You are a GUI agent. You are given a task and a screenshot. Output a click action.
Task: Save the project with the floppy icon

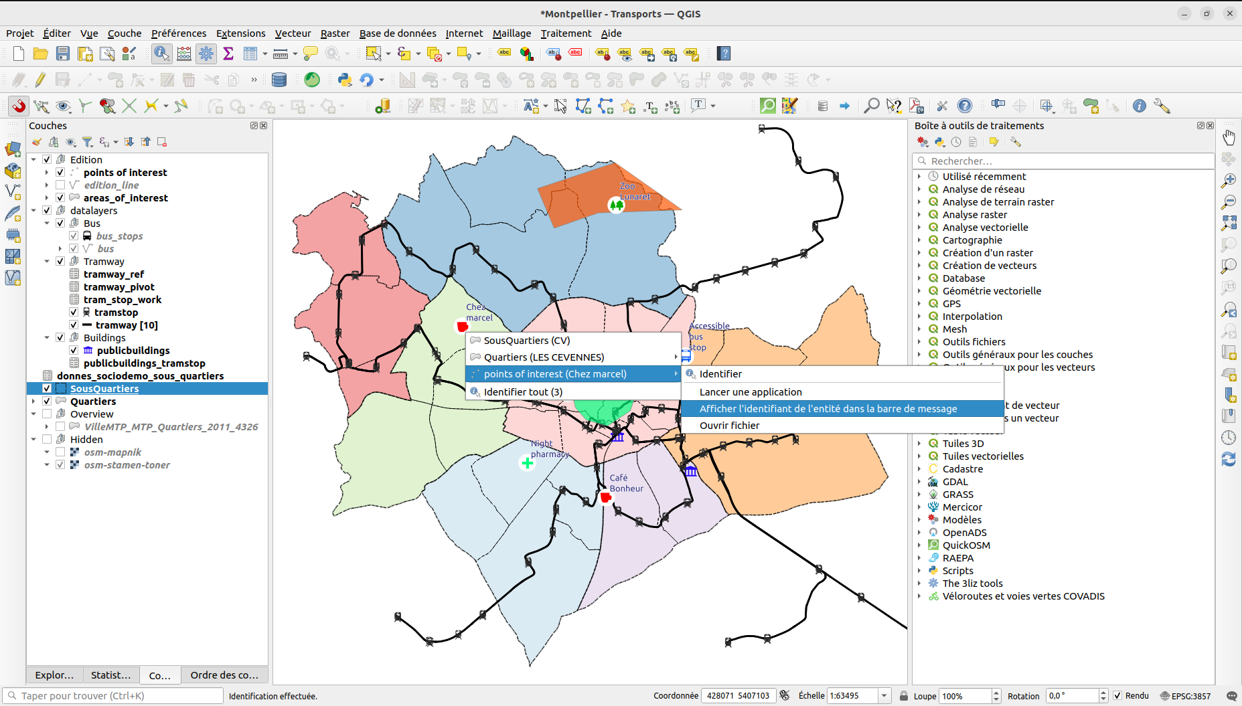(x=63, y=54)
